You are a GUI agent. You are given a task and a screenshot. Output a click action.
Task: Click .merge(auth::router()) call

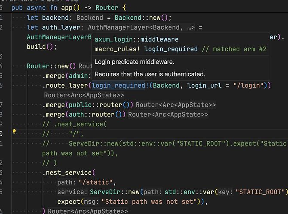84,115
